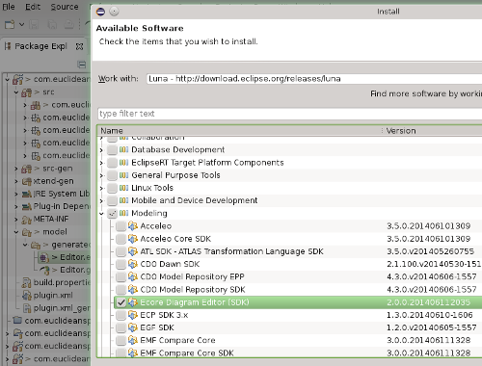
Task: Click the EMF Compare Core feature icon
Action: point(133,341)
